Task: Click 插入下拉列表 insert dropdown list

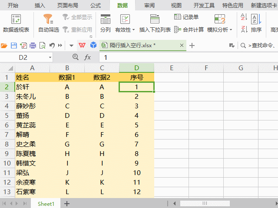Action: (x=155, y=23)
